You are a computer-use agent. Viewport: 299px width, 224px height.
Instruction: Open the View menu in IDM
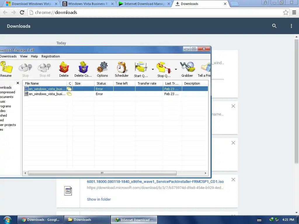click(x=24, y=56)
